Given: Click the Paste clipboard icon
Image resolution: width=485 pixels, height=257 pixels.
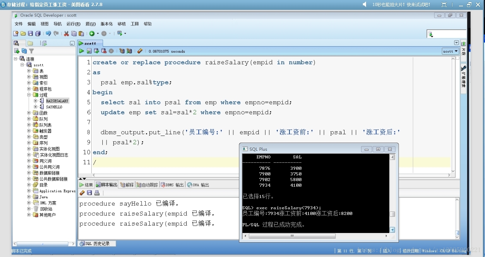Looking at the screenshot, I should pyautogui.click(x=81, y=34).
